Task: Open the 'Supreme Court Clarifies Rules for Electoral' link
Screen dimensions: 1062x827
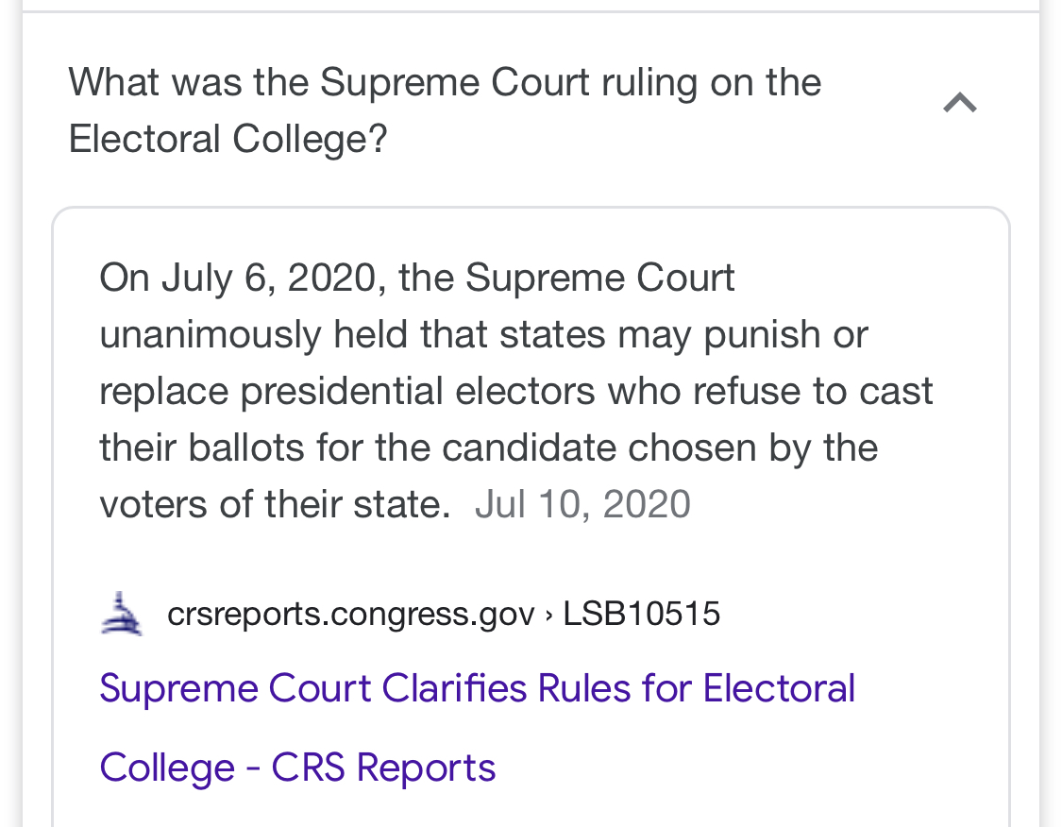Action: tap(478, 688)
